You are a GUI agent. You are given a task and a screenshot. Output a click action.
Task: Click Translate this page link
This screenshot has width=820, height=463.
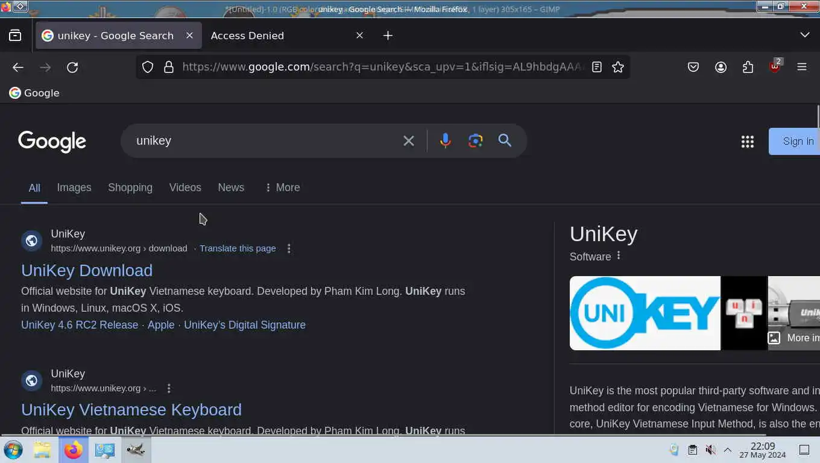pos(238,248)
